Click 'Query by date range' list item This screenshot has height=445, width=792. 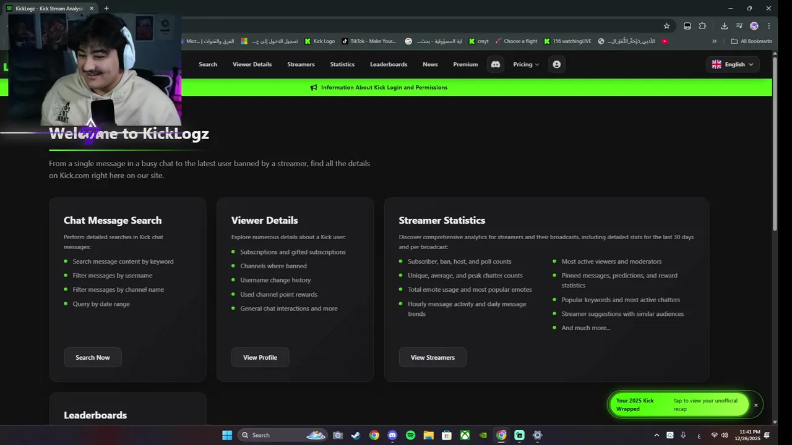coord(101,304)
